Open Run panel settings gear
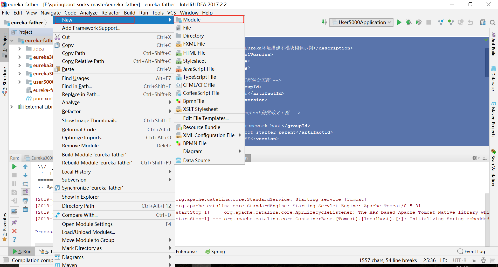 click(475, 158)
